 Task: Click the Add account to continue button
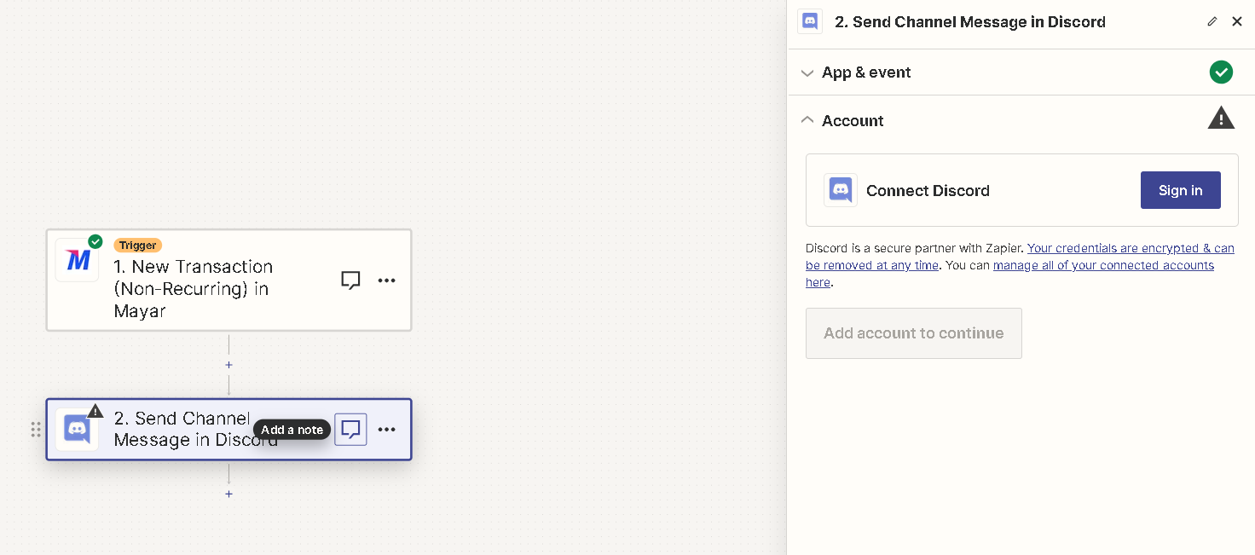coord(914,333)
